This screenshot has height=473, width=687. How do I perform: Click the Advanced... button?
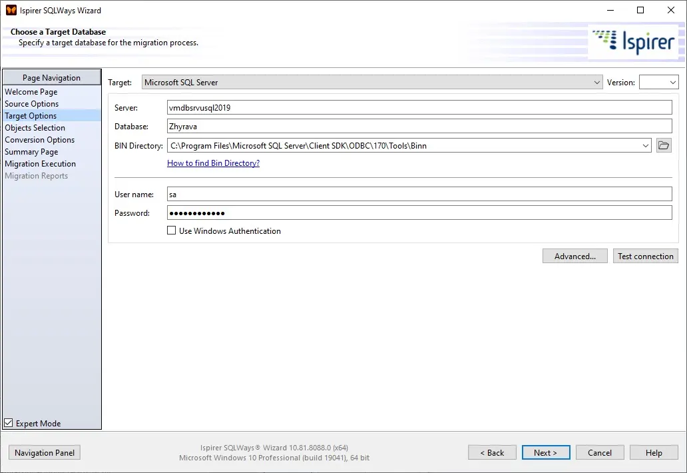[575, 256]
